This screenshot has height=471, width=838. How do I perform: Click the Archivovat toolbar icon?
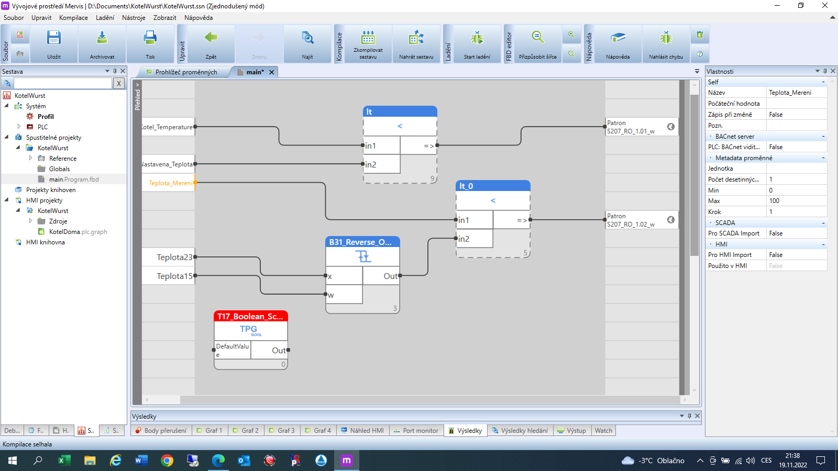102,38
